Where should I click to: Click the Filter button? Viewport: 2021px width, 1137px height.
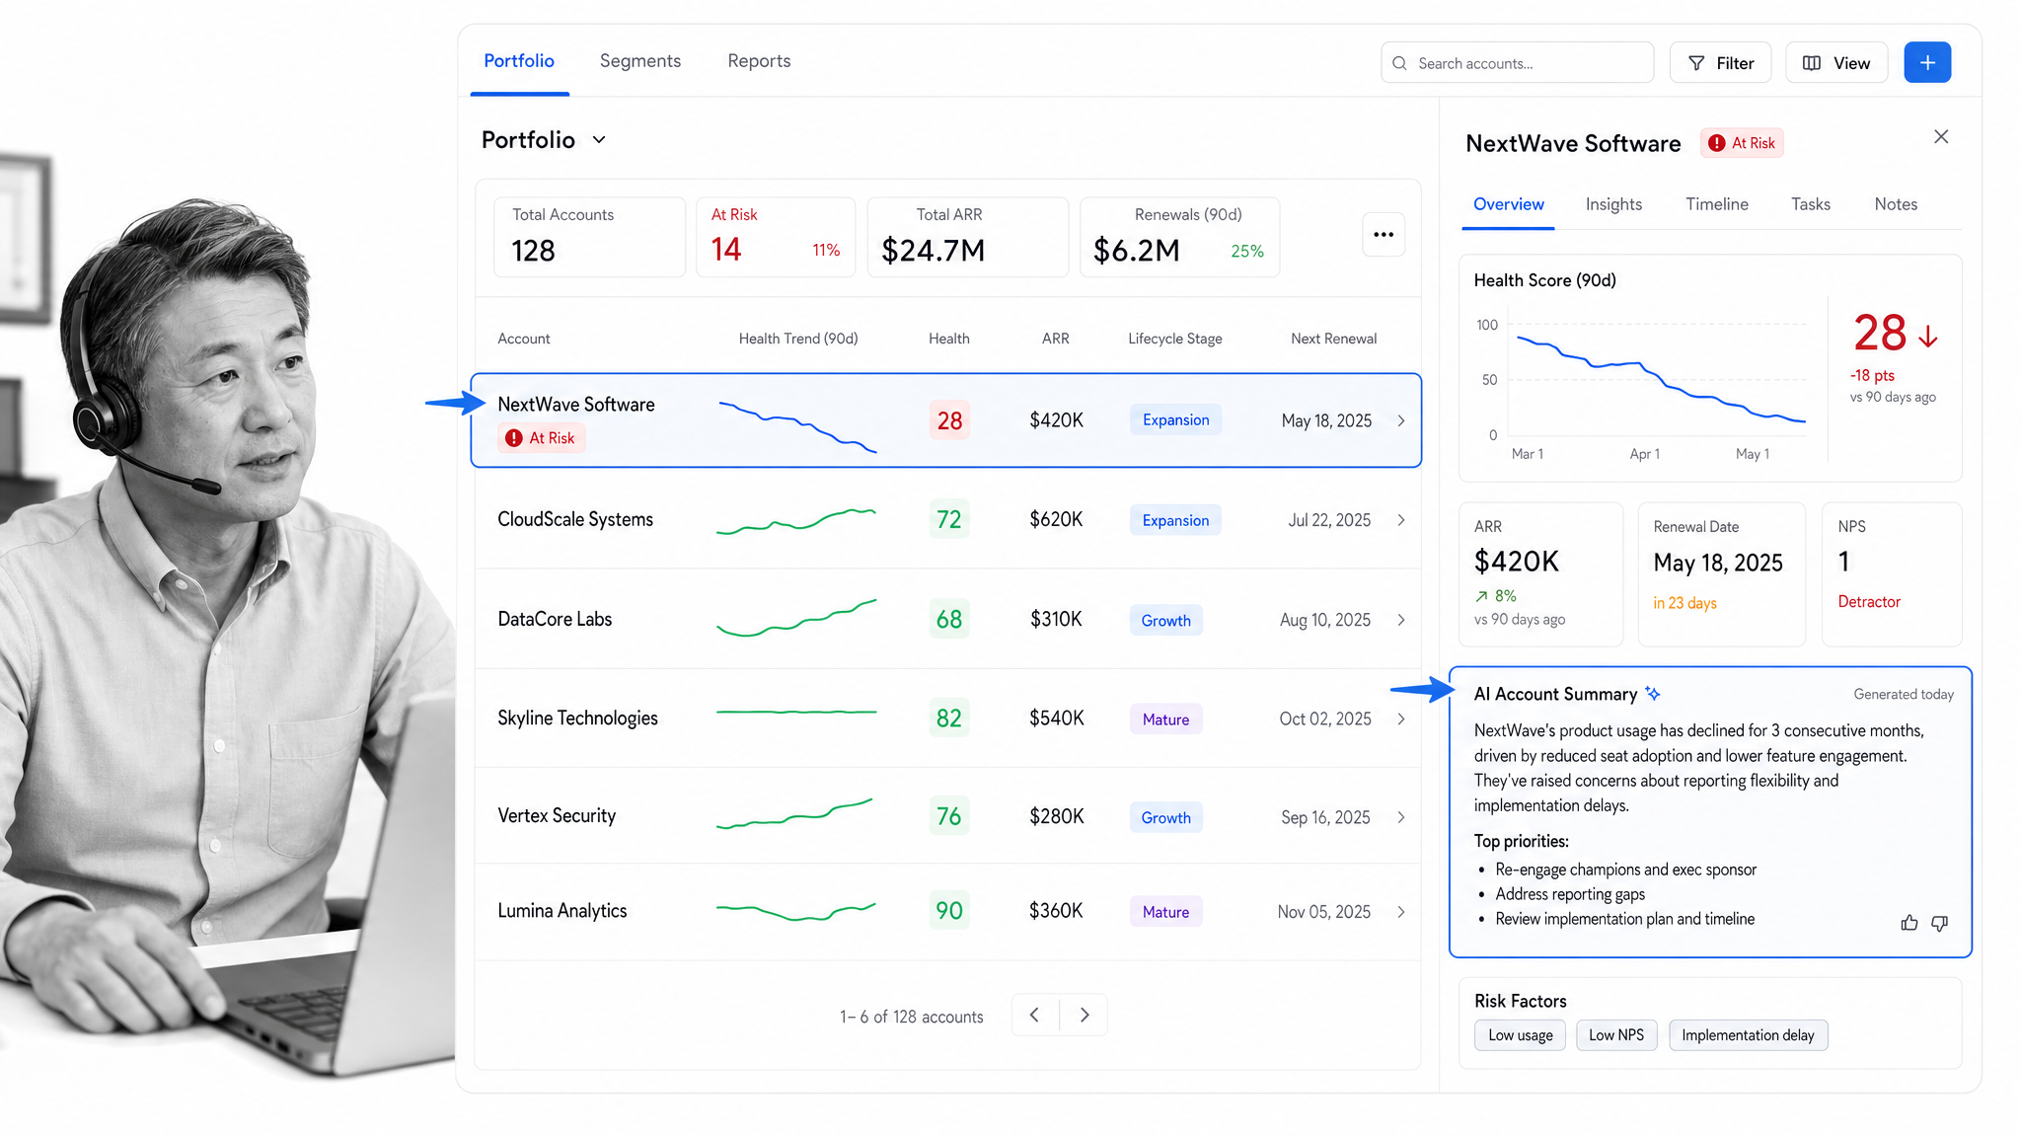point(1720,63)
